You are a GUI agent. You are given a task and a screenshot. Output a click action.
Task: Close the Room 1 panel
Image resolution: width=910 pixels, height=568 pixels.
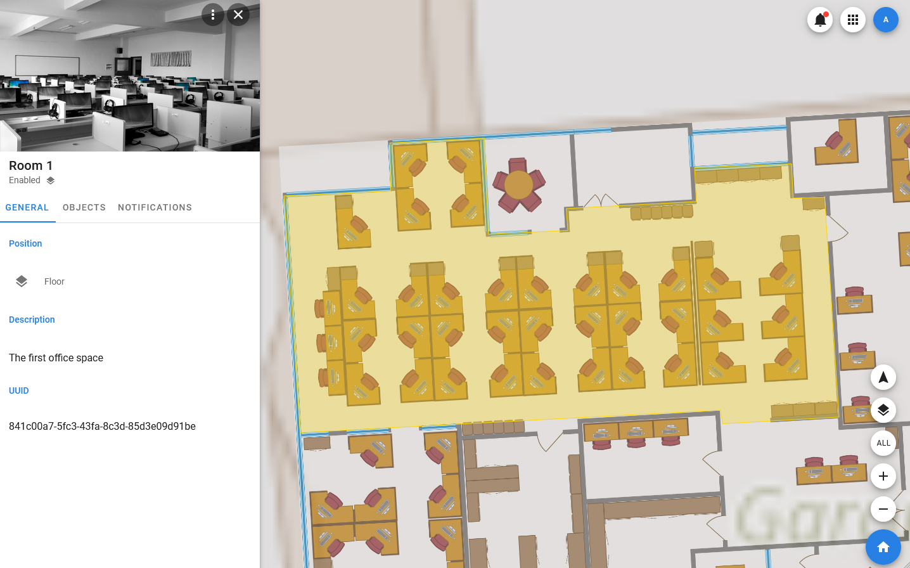point(238,15)
